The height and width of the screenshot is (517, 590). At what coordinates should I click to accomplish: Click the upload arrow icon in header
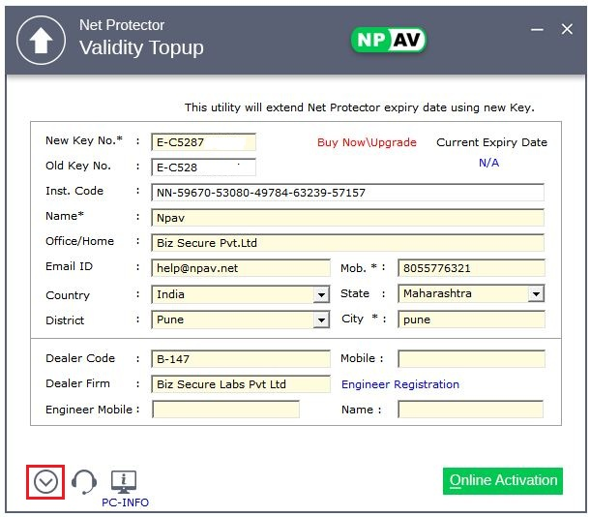click(41, 41)
